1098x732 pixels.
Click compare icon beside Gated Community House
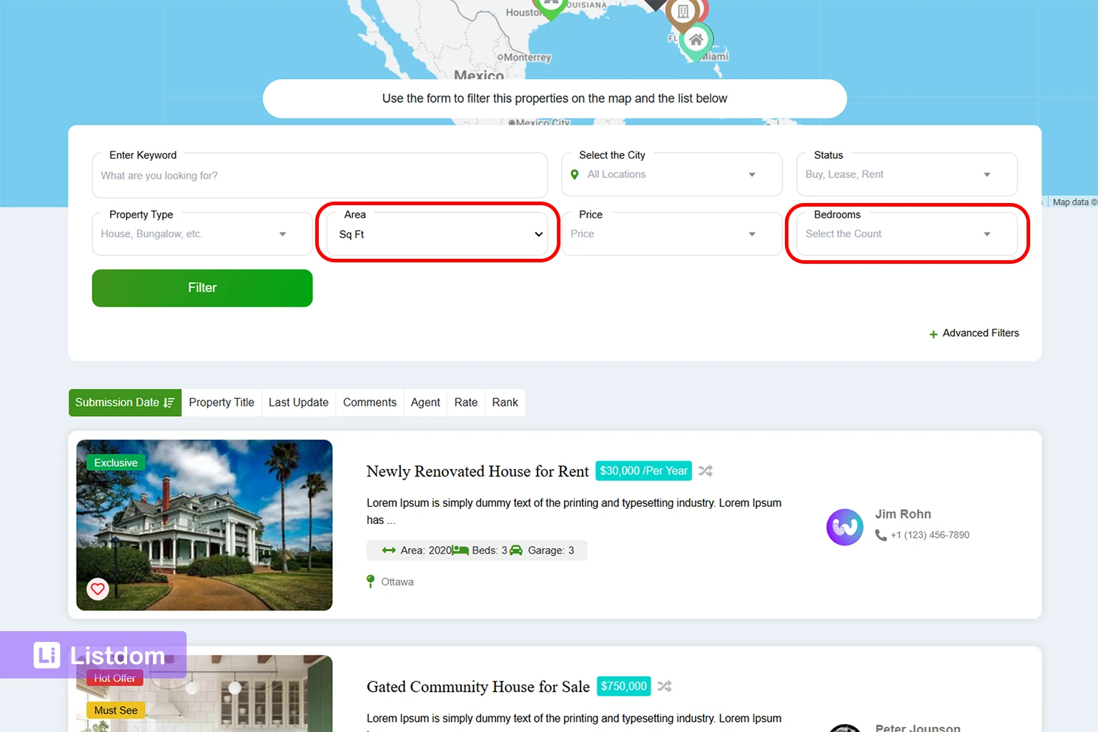click(x=665, y=686)
